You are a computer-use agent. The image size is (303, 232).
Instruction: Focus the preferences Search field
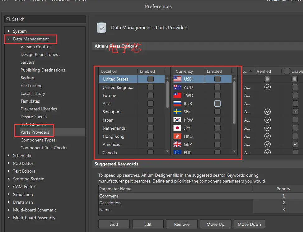tap(45, 19)
